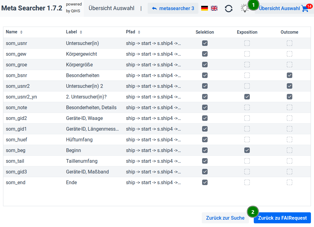This screenshot has width=314, height=227.
Task: Check Outcome for som_end row
Action: 290,182
